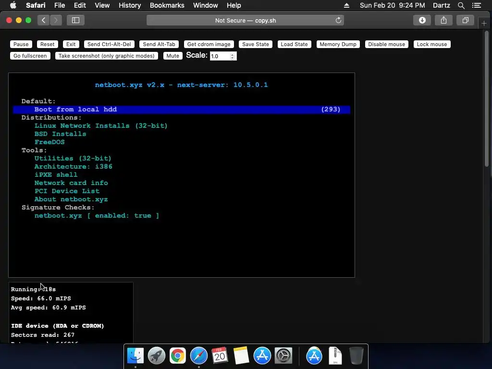Open Notes icon in Dock
Screen dimensions: 492x369
pyautogui.click(x=241, y=356)
